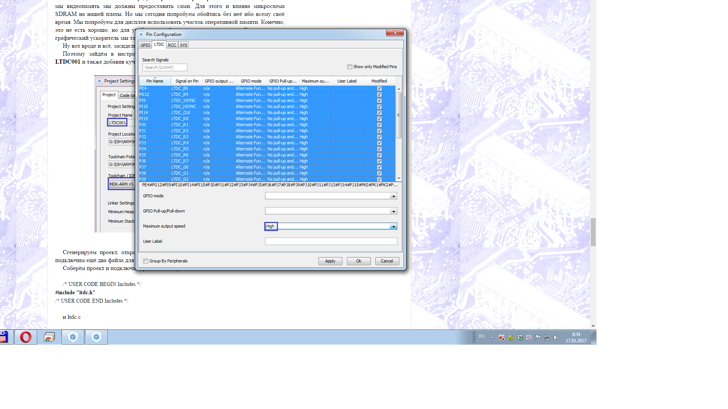728x409 pixels.
Task: Click the volume speaker tray icon
Action: 556,337
